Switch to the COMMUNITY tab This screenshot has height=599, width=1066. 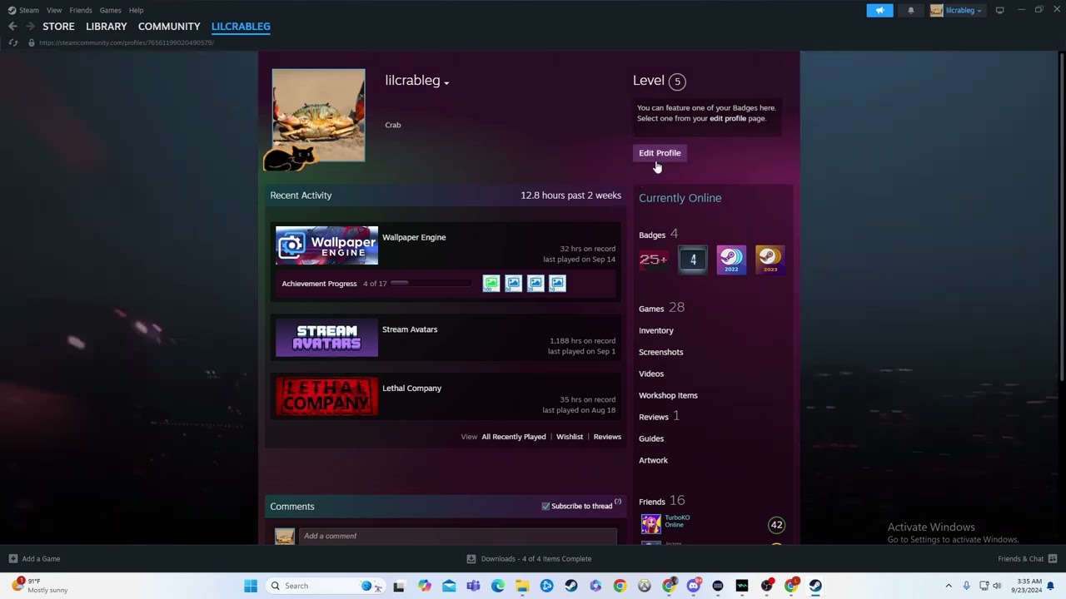point(169,26)
